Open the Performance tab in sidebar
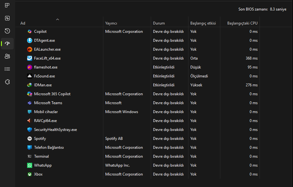 tap(7, 18)
